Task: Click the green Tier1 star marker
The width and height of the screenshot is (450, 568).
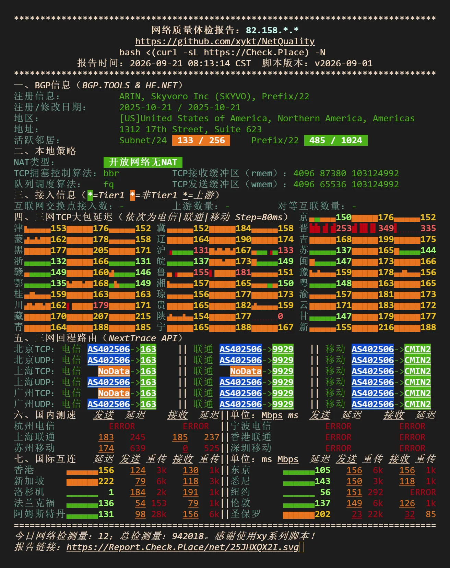Action: click(x=90, y=195)
